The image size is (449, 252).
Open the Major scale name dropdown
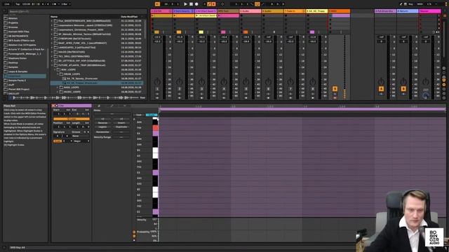81,141
